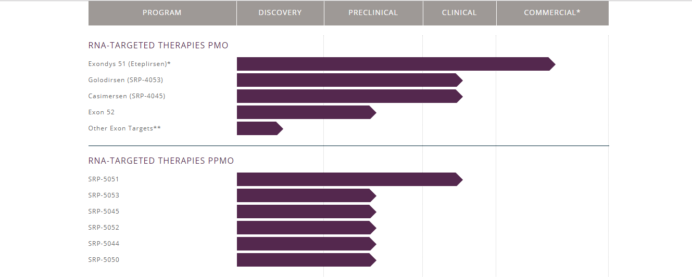The image size is (692, 277).
Task: Click the Exon 52 program label
Action: (102, 112)
